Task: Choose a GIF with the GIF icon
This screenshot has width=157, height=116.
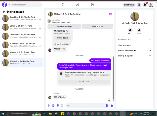Action: tap(62, 106)
